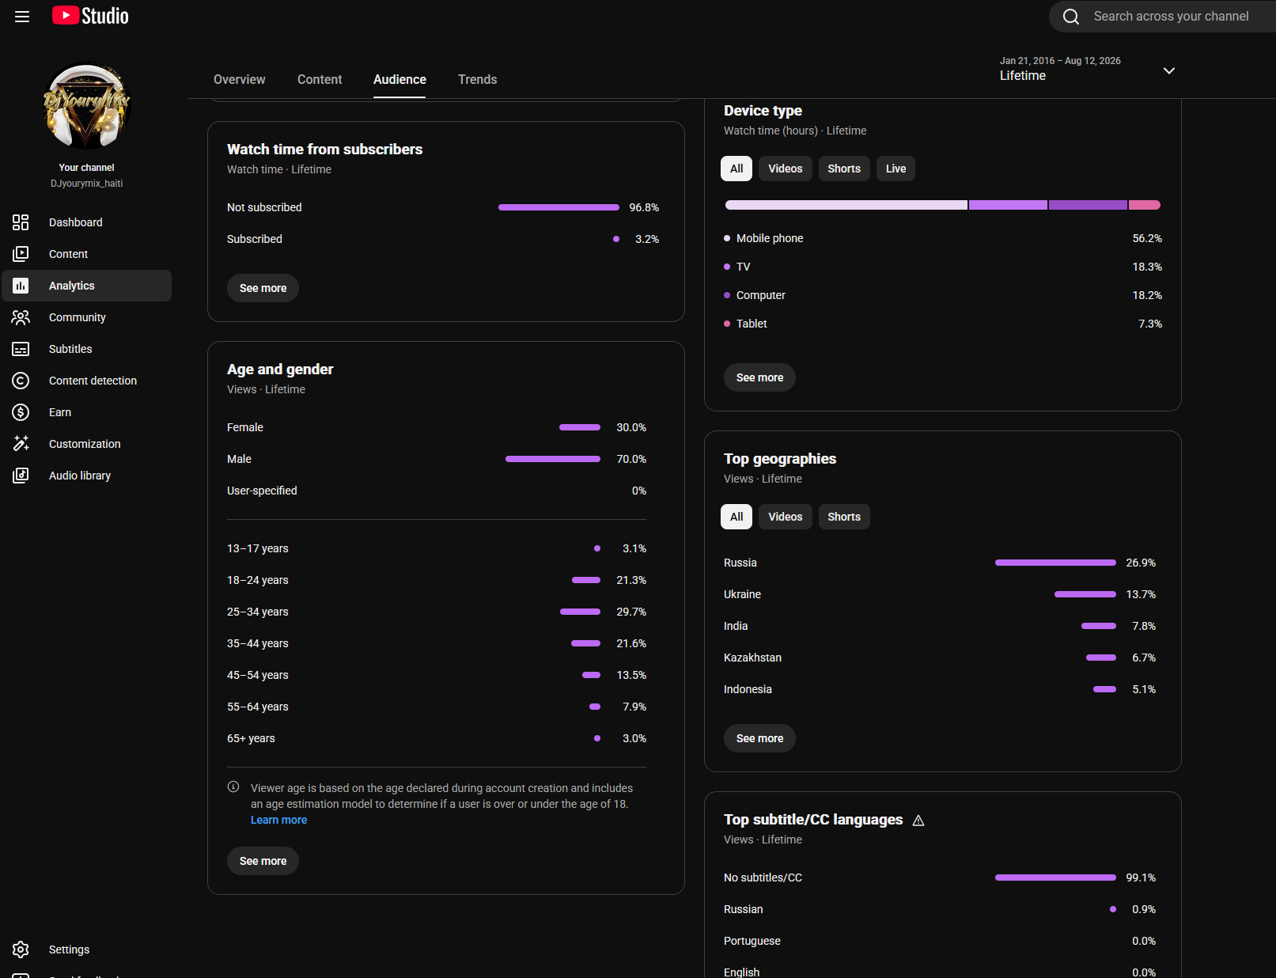Switch to the Overview tab
1276x978 pixels.
point(240,80)
